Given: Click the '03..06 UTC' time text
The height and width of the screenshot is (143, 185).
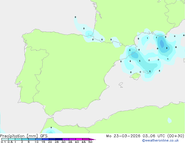Looking at the screenshot, I should coord(154,136).
